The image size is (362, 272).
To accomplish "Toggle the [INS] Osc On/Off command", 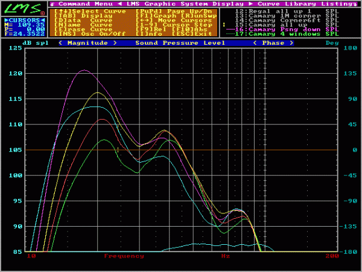I will pyautogui.click(x=90, y=34).
